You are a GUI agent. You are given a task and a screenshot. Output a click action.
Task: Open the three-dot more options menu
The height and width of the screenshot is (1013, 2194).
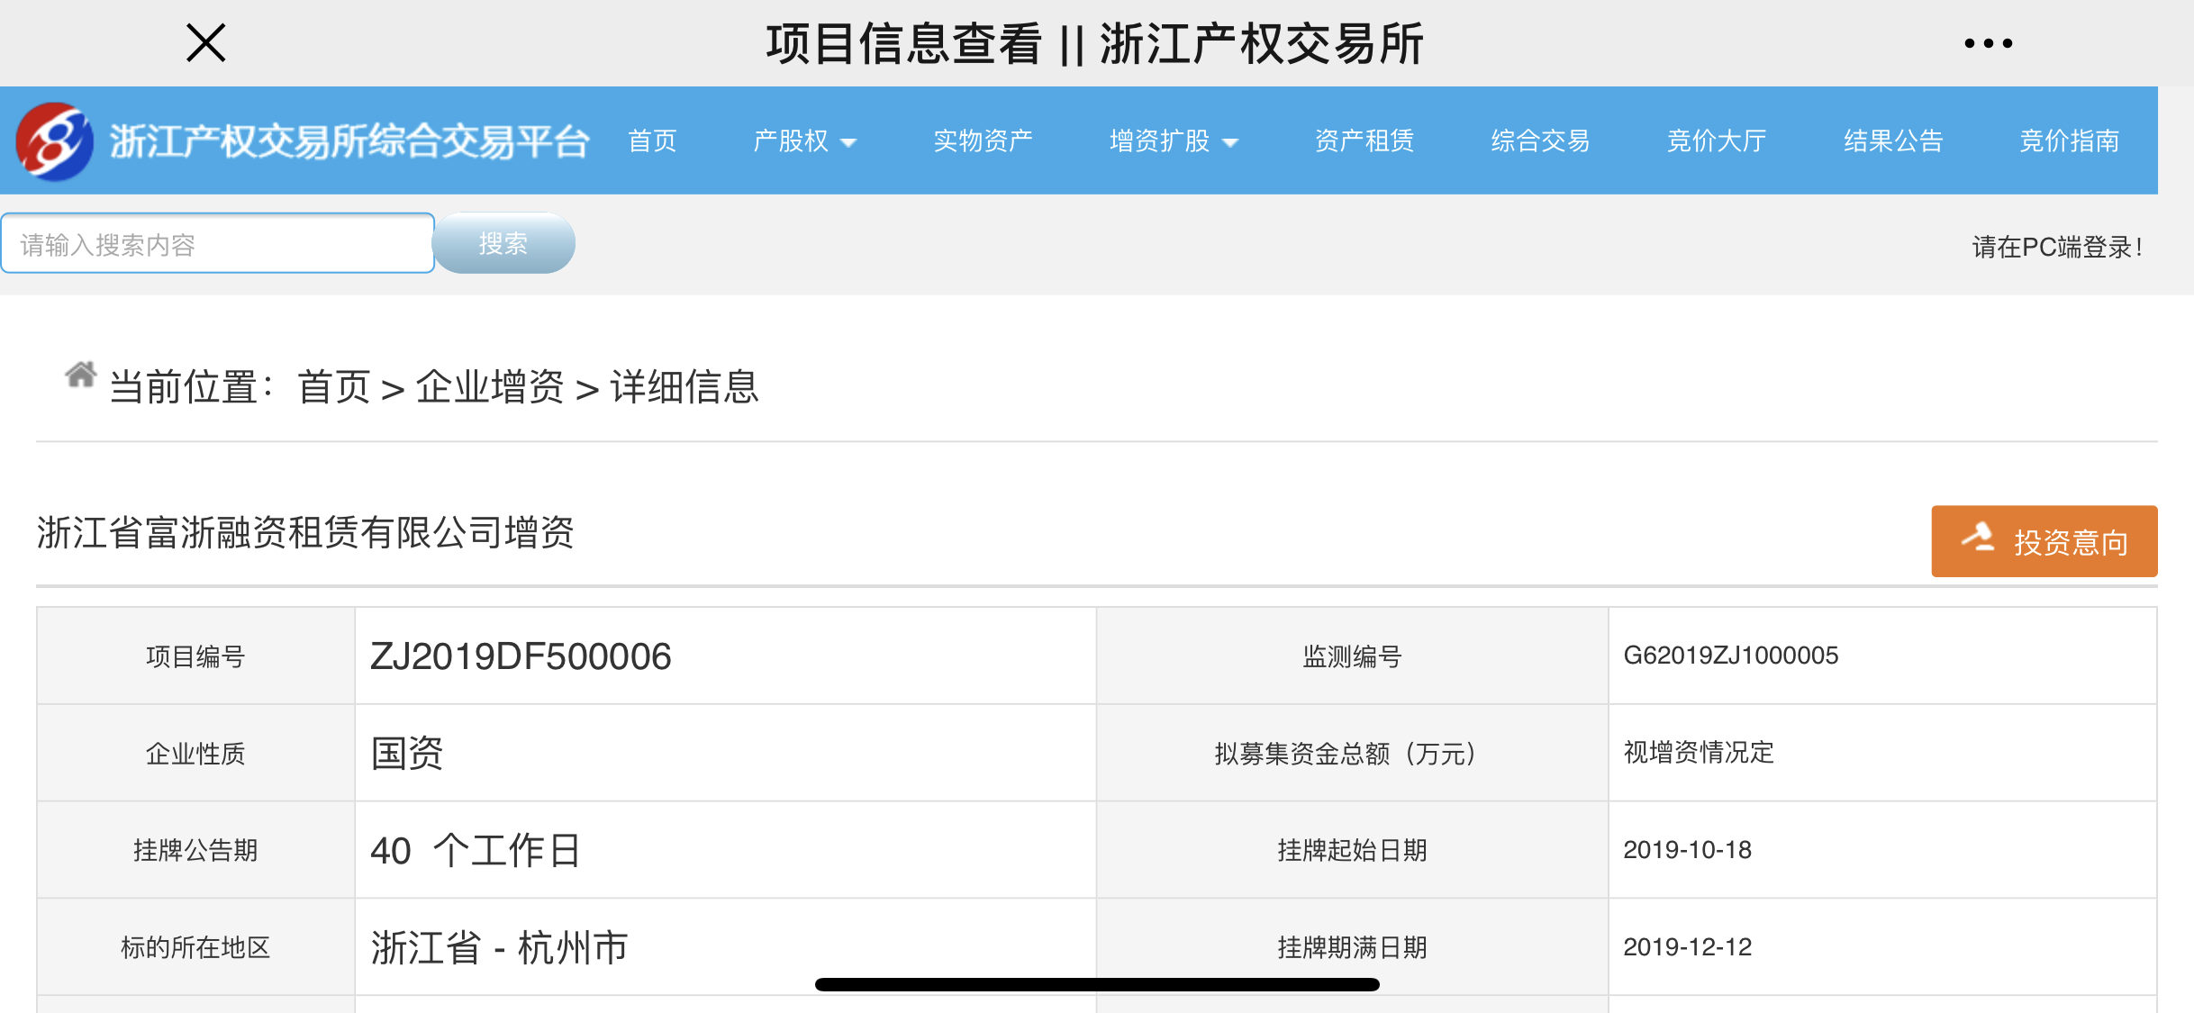(1988, 42)
